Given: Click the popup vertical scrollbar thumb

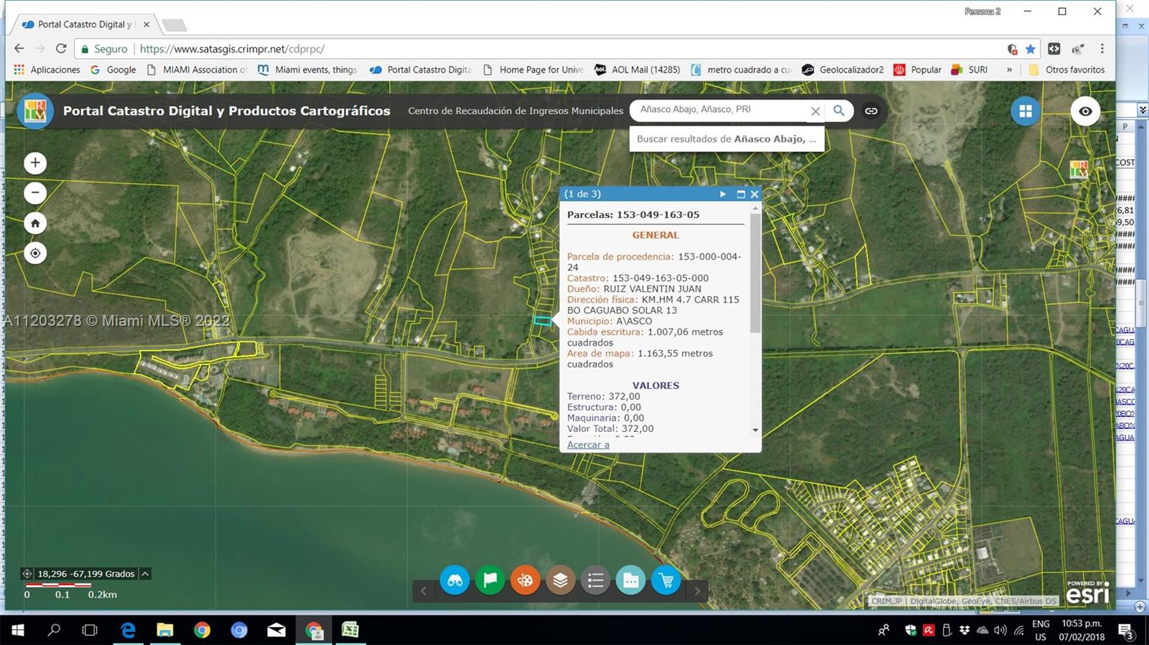Looking at the screenshot, I should (x=755, y=273).
